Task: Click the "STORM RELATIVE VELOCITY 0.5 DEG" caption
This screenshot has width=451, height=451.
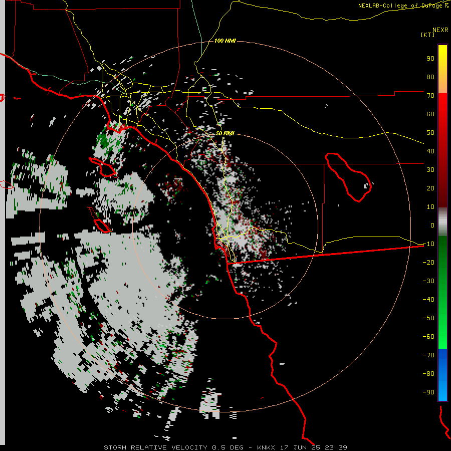Action: point(173,447)
